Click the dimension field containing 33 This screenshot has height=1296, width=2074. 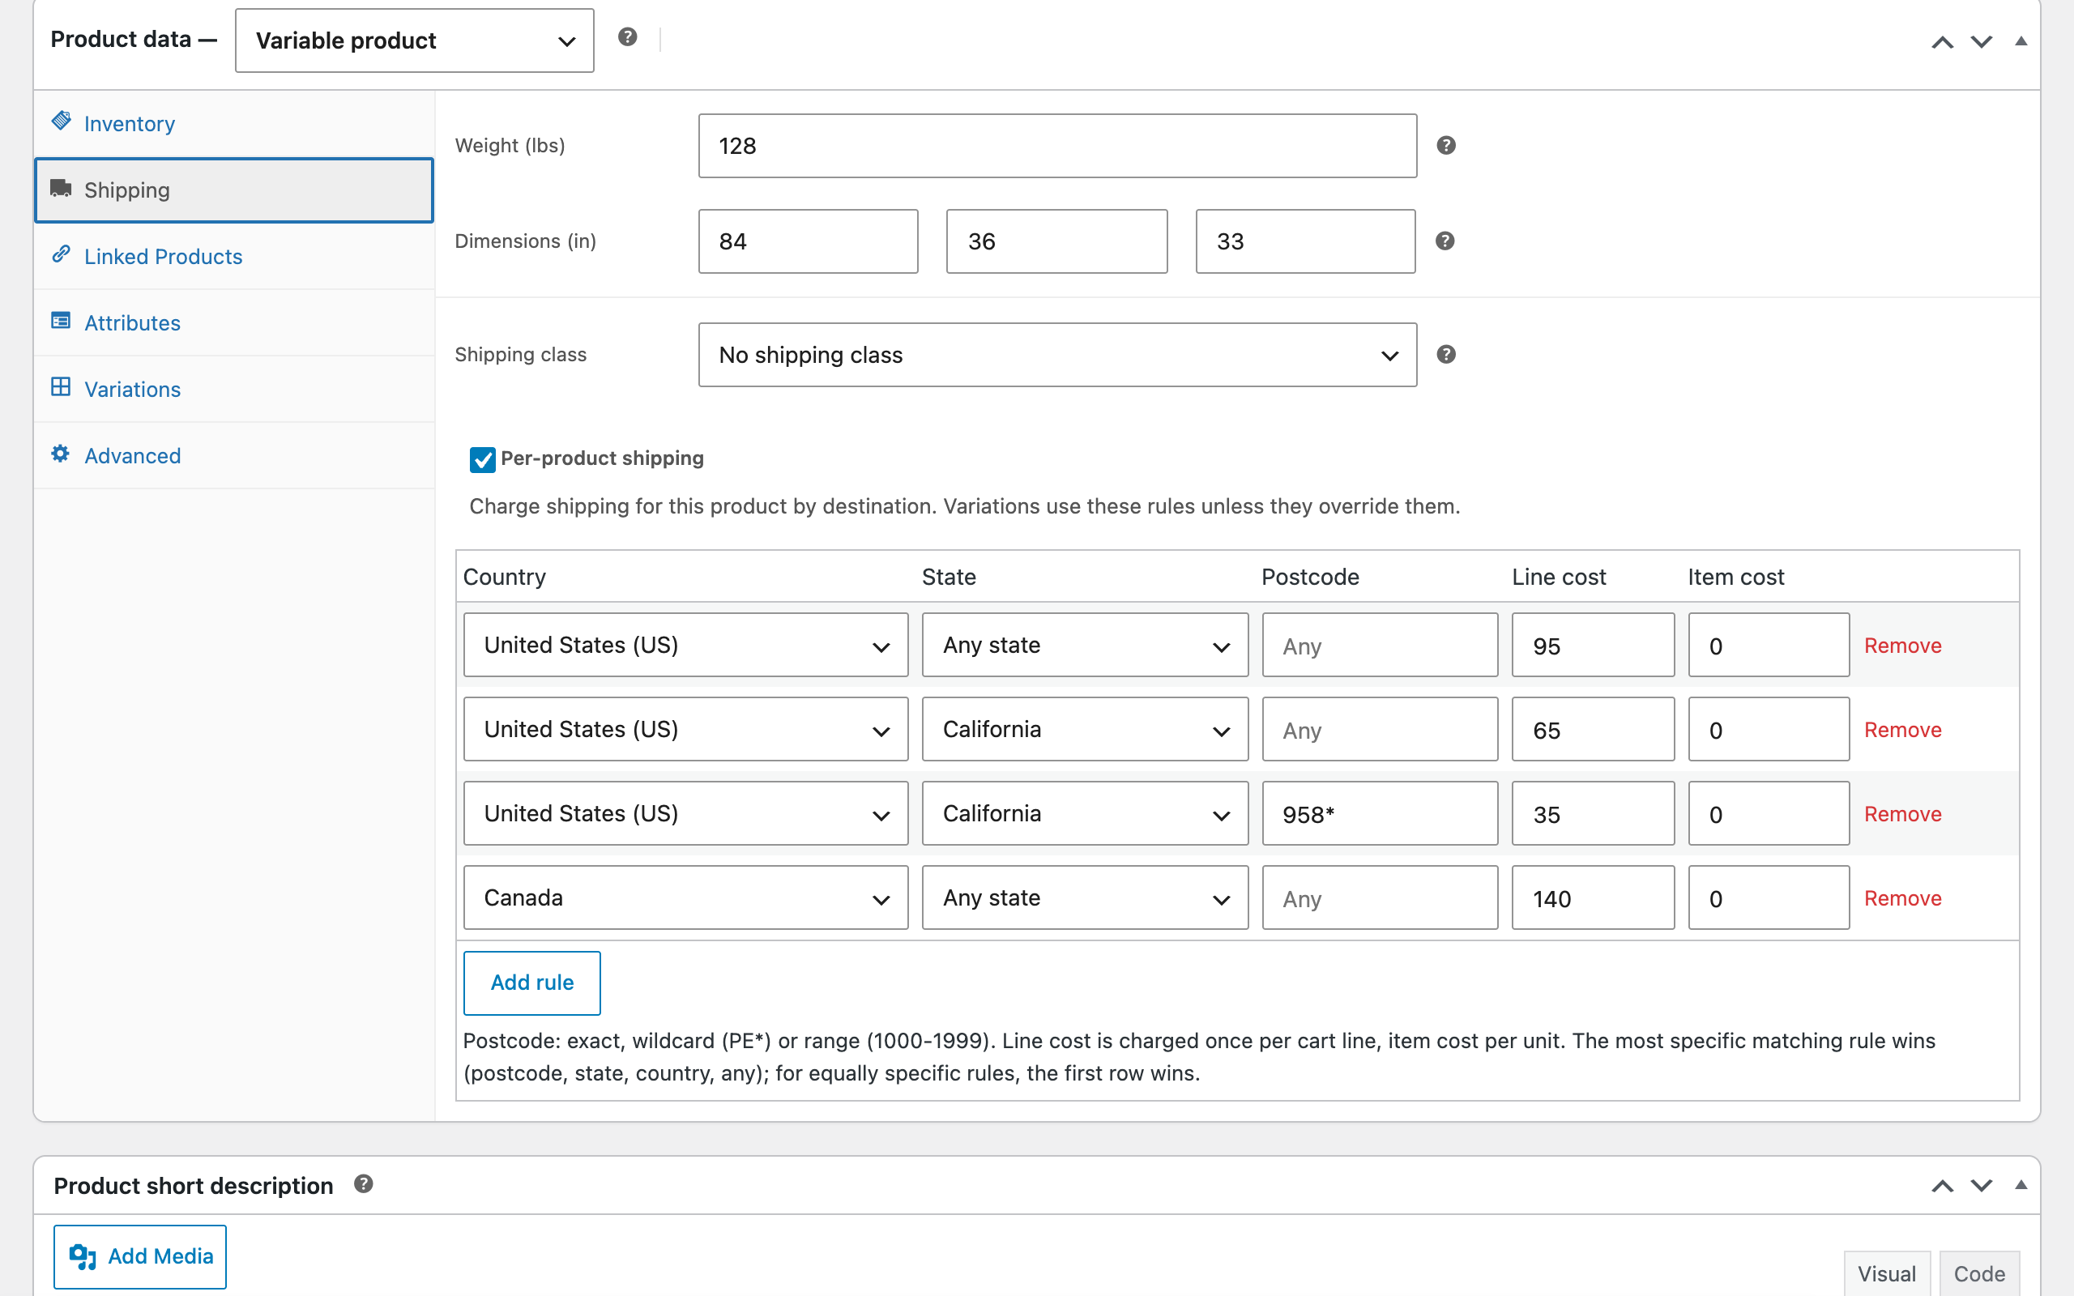click(x=1305, y=241)
